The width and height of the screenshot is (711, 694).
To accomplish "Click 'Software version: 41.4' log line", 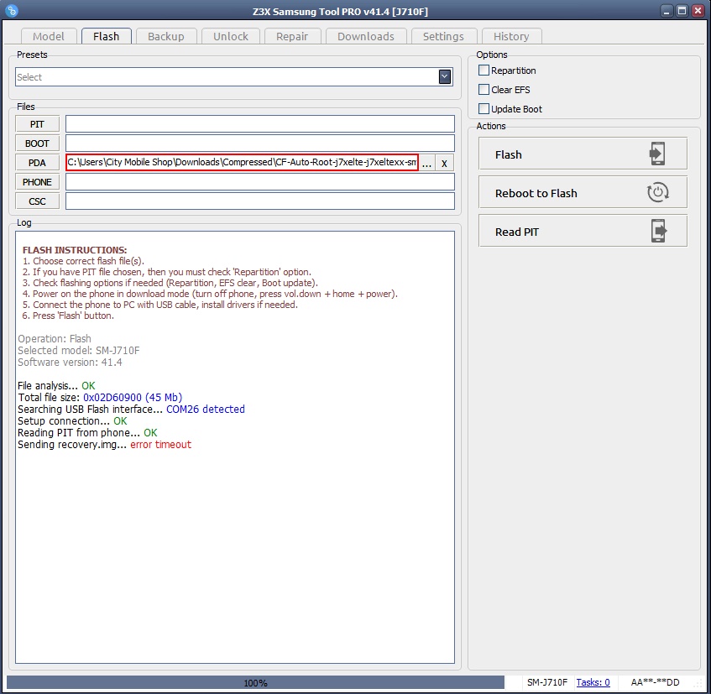I will 70,363.
